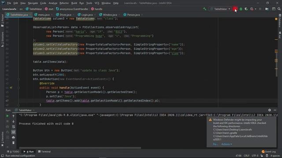Expand the profiler options arrow
The width and height of the screenshot is (282, 158).
[256, 9]
